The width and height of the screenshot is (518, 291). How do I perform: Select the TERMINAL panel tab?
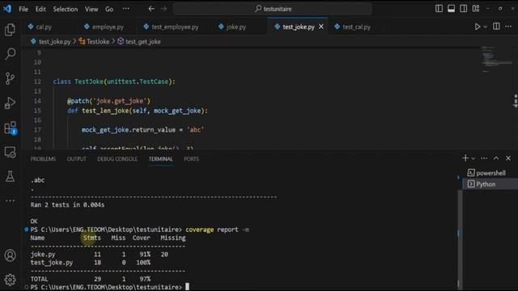pyautogui.click(x=160, y=159)
